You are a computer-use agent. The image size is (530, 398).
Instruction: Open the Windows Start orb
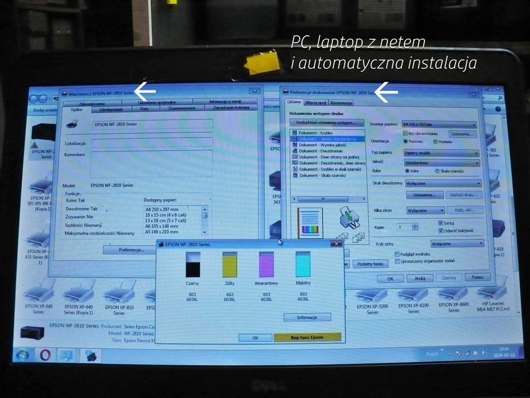(x=23, y=355)
